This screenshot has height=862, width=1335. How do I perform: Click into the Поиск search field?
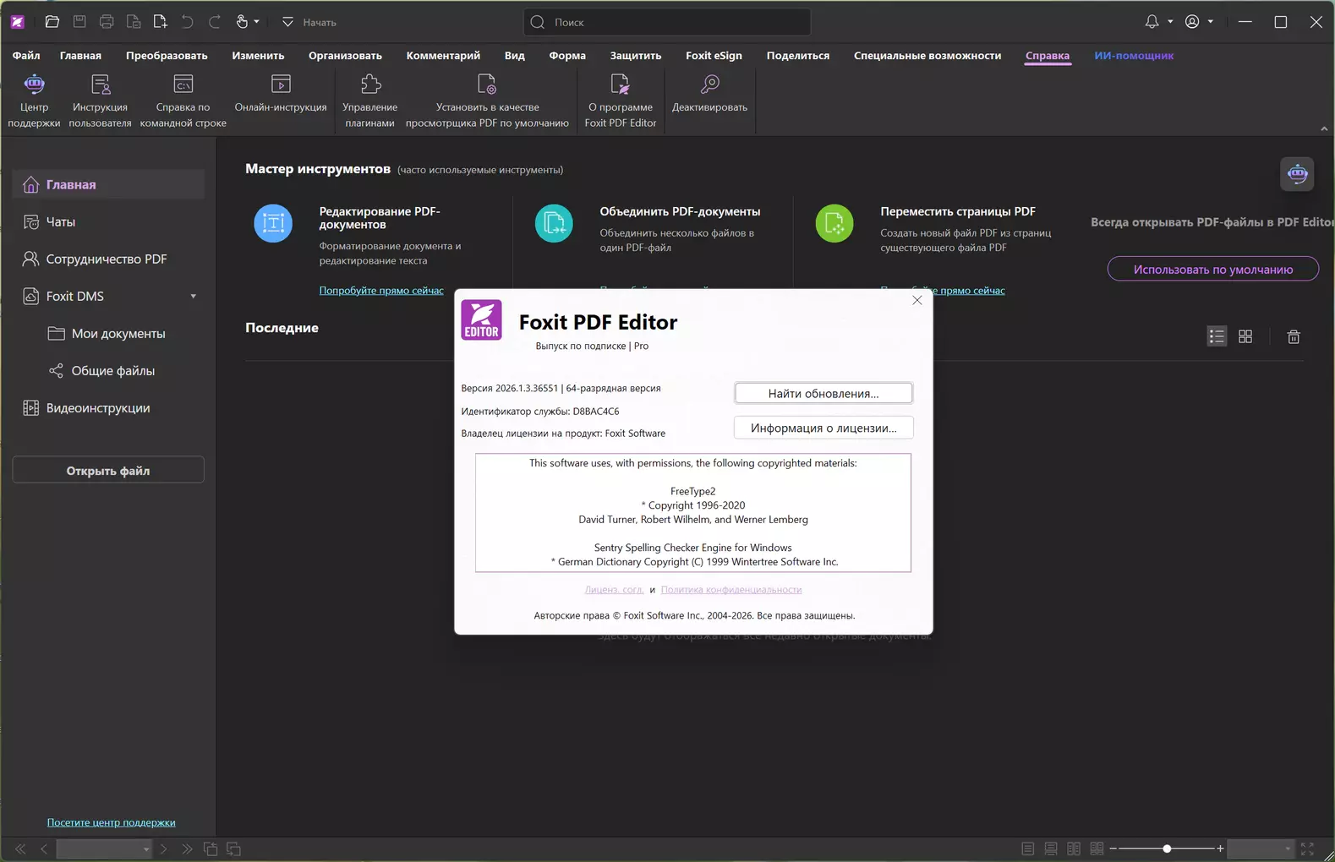point(667,22)
